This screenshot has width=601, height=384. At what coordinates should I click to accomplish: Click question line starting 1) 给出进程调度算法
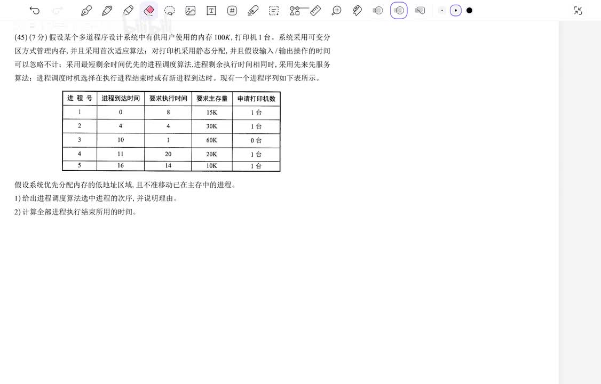(96, 198)
